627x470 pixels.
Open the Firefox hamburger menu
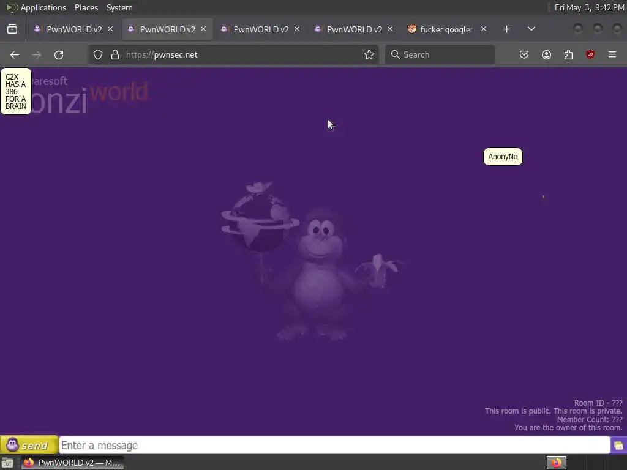tap(612, 54)
